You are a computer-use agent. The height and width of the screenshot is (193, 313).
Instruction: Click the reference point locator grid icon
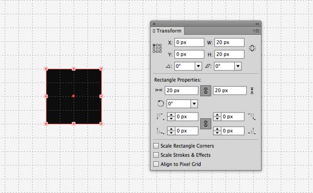coord(157,48)
